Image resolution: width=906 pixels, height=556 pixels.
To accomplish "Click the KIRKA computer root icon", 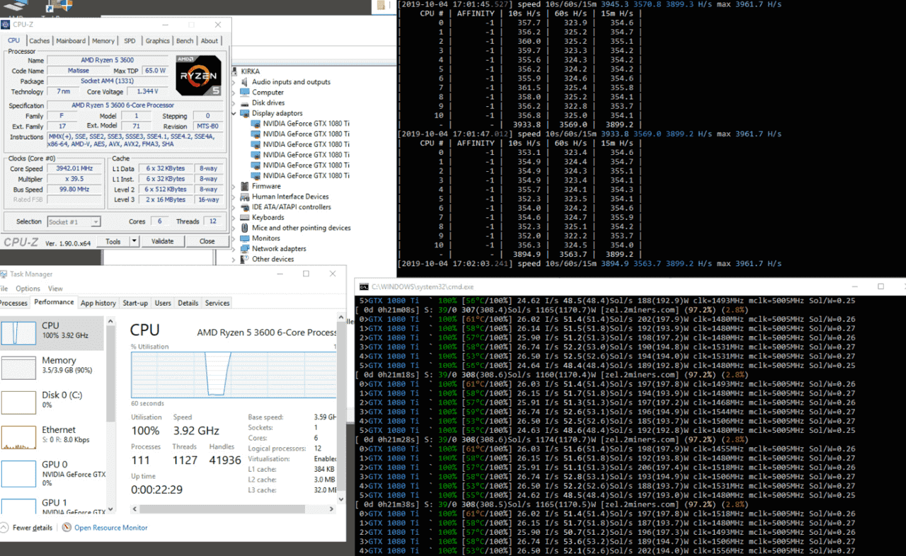I will [234, 71].
